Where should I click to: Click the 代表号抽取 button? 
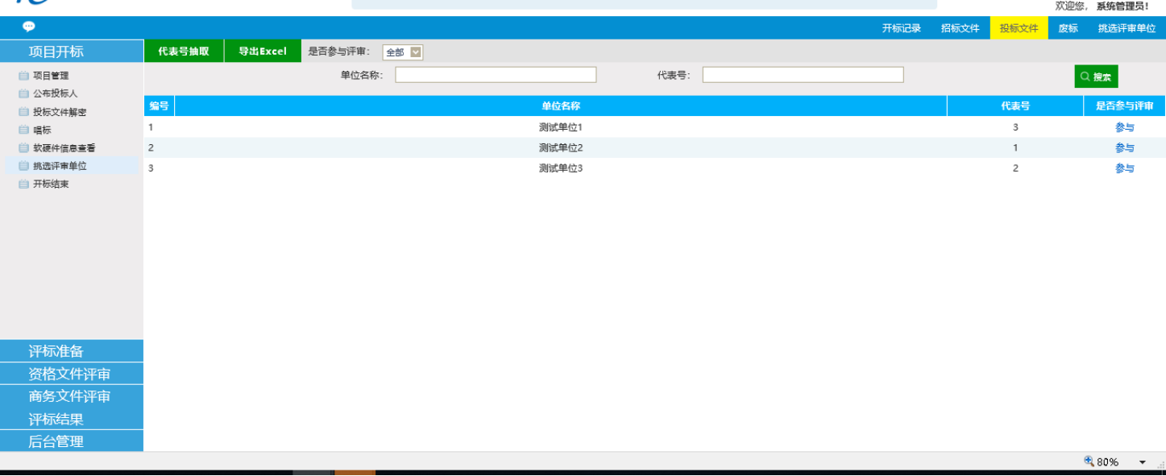[x=184, y=52]
